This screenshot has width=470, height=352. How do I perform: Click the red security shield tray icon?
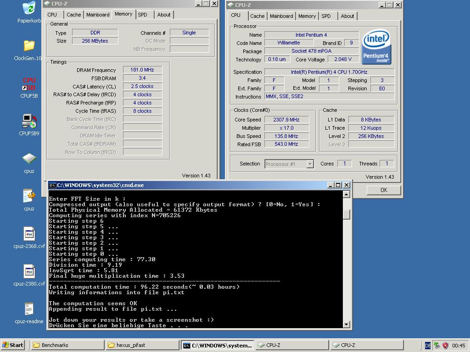445,346
